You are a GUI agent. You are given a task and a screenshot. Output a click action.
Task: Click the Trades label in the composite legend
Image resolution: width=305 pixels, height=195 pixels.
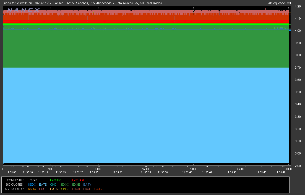(x=33, y=180)
